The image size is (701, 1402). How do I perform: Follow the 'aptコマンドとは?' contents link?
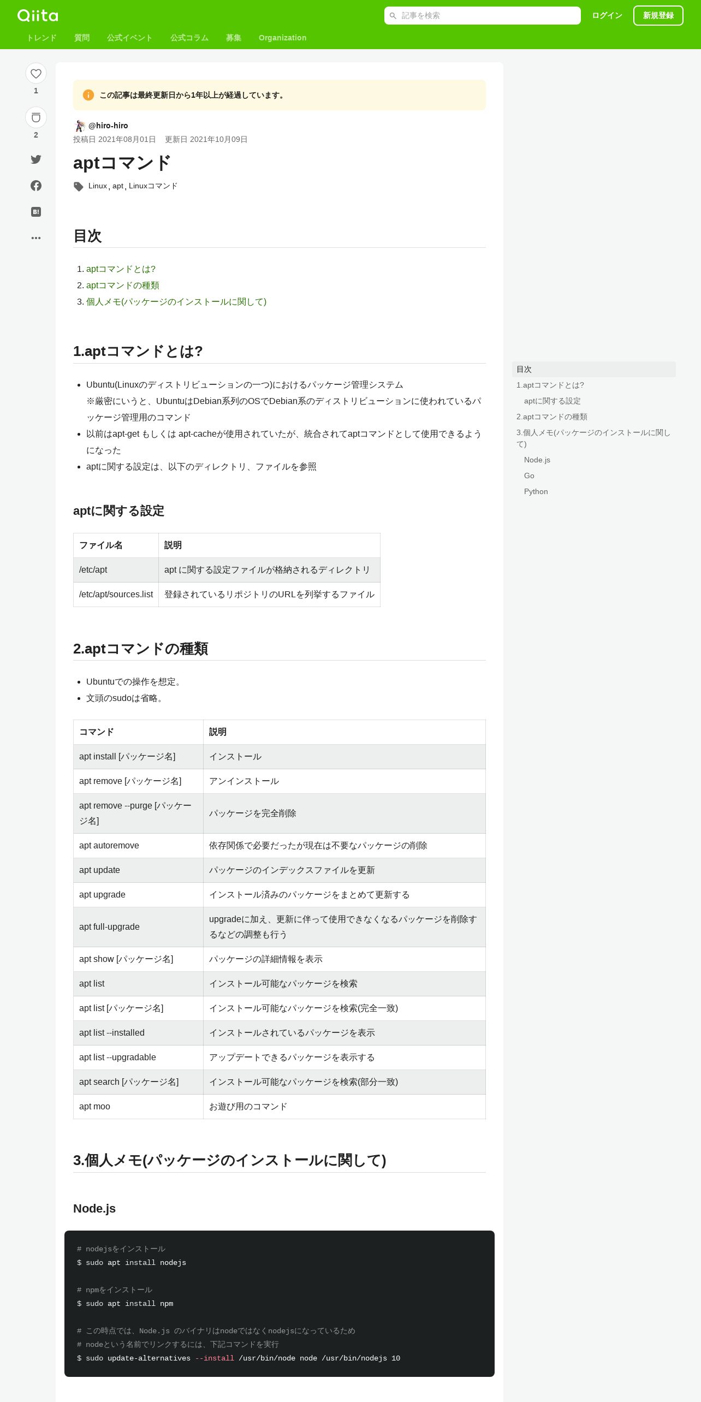coord(121,269)
